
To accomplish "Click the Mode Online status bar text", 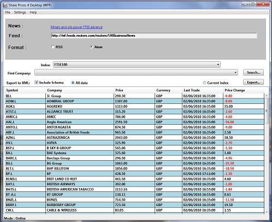I will 15,218.
